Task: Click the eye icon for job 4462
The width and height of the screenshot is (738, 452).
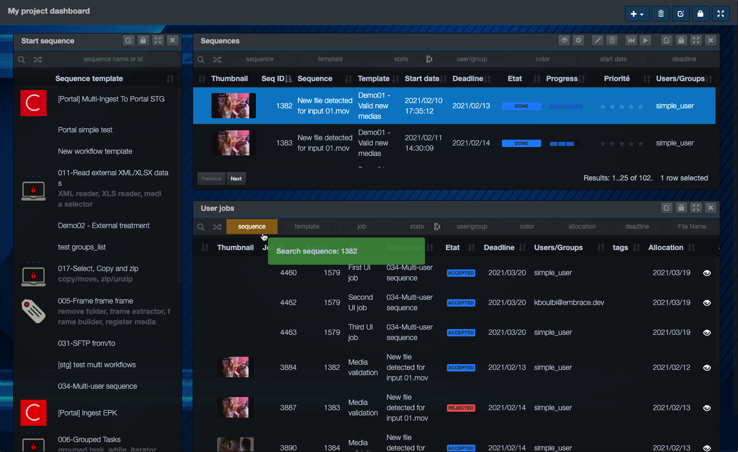Action: click(x=707, y=303)
